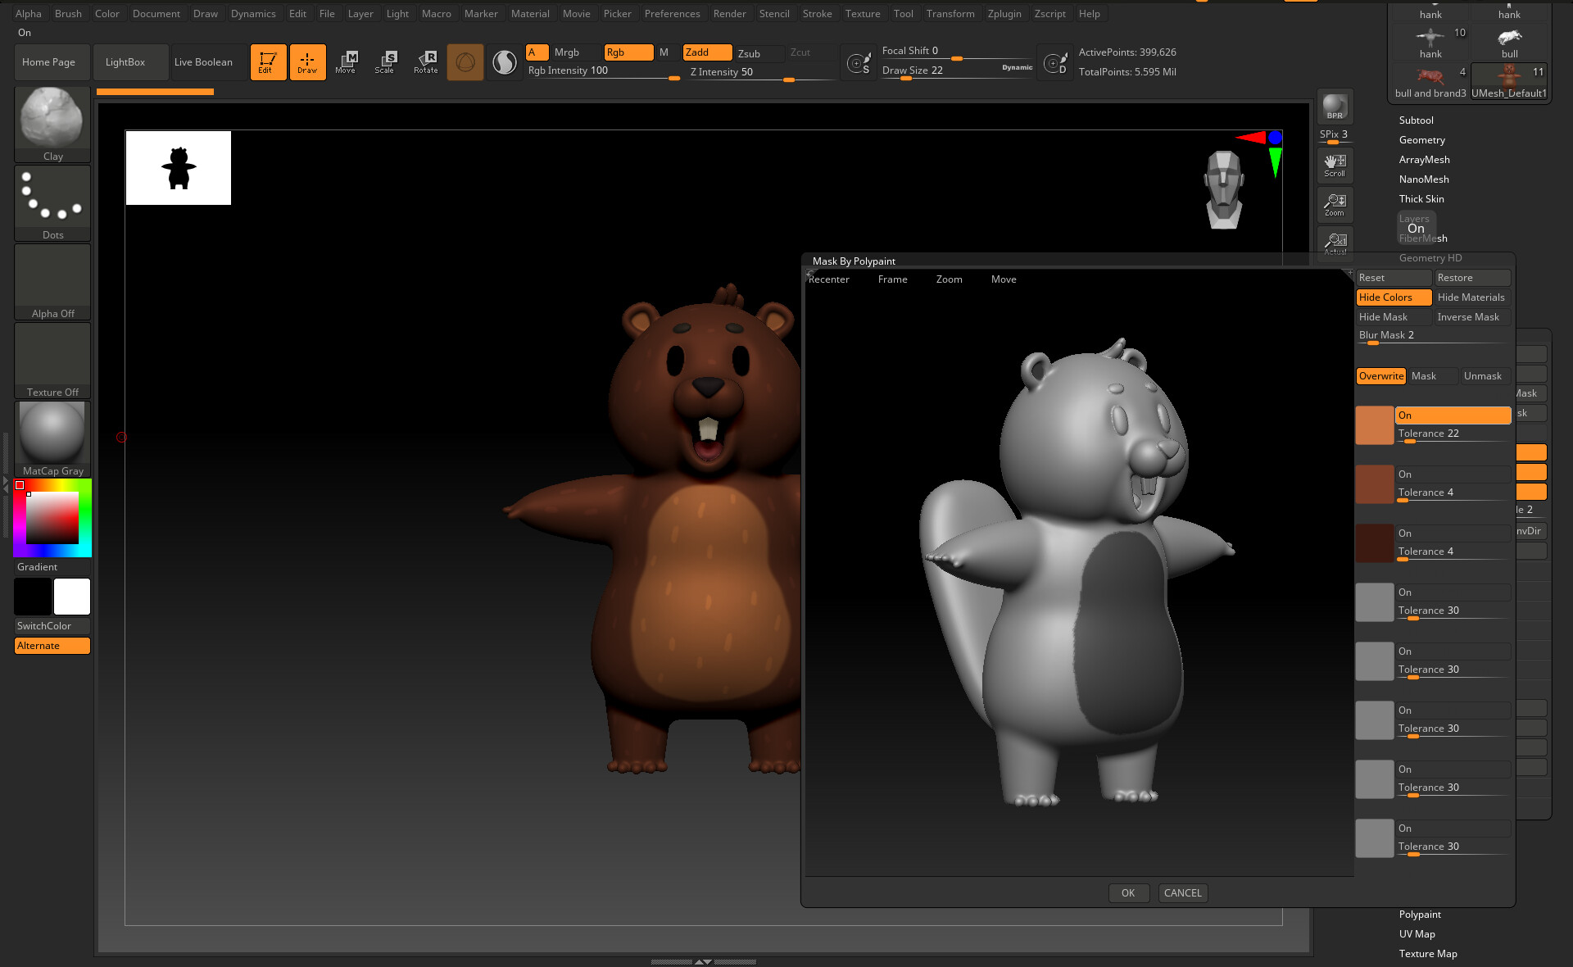Choose the Move gizmo tool
Screen dimensions: 1573x967
click(346, 62)
